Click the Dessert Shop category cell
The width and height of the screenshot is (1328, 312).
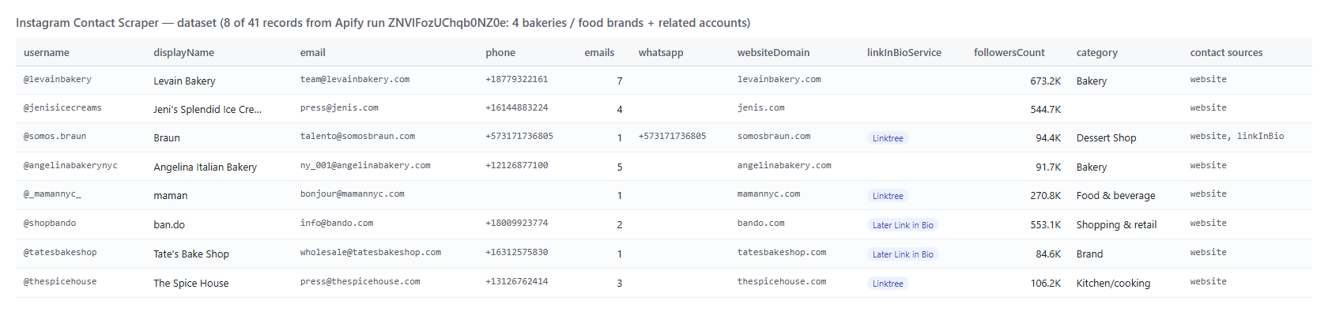pos(1106,137)
